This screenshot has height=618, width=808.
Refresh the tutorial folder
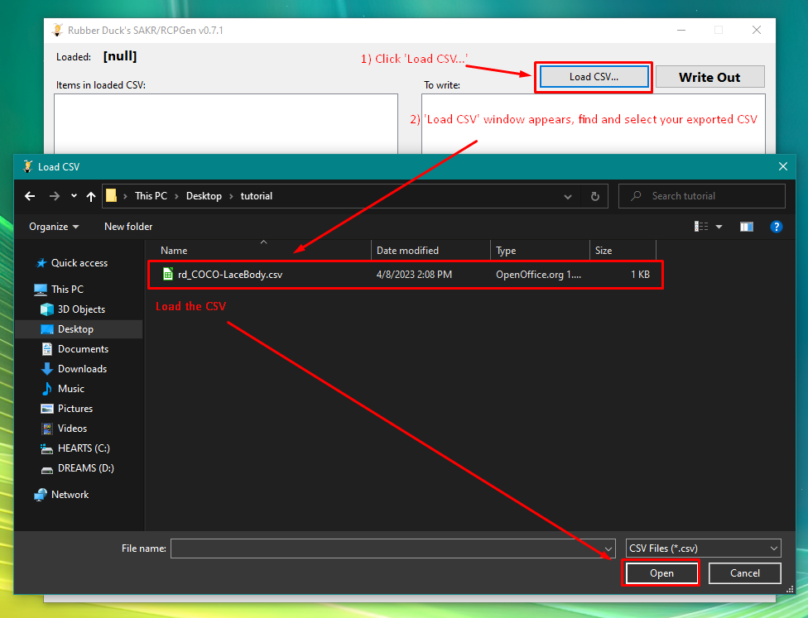coord(594,196)
